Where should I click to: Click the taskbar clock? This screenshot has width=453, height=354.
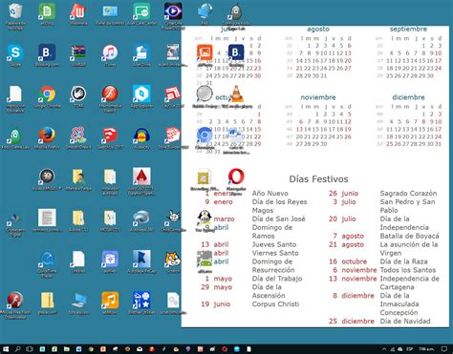tap(426, 349)
